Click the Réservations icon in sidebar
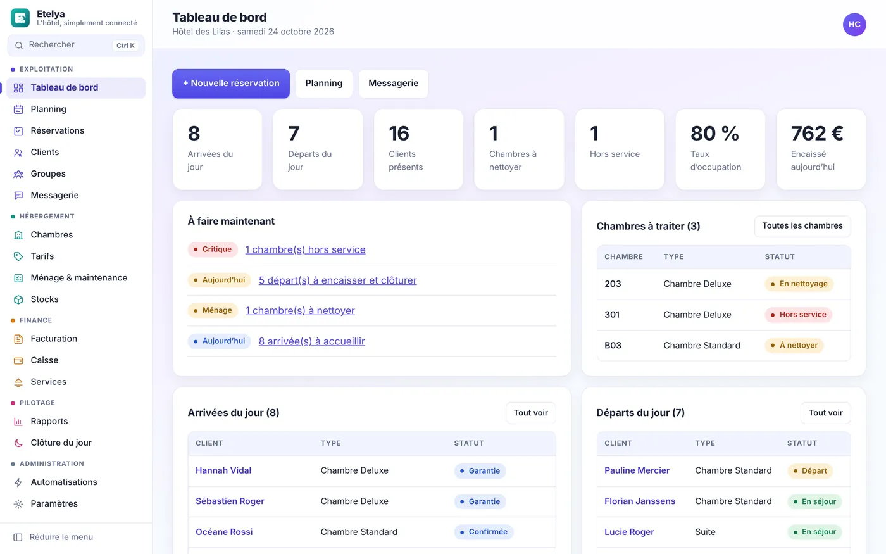 [18, 131]
